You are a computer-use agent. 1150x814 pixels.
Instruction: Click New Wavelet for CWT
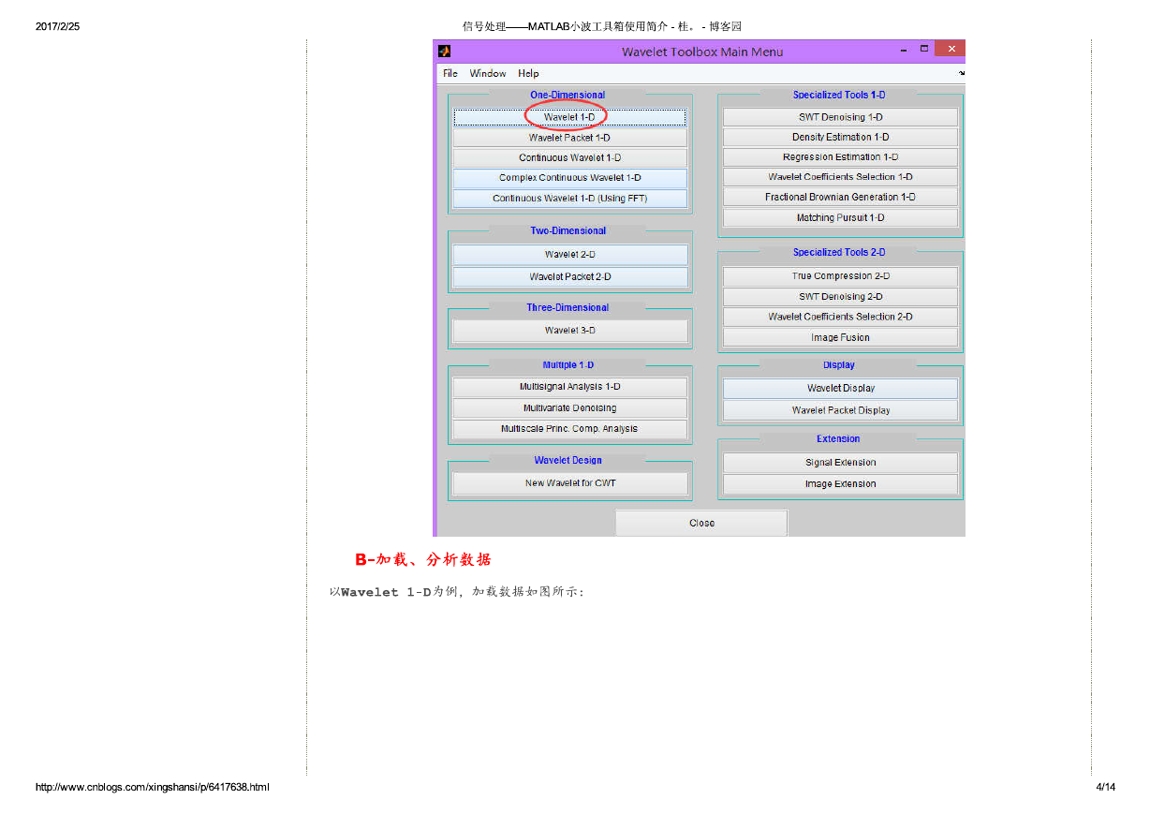[569, 483]
